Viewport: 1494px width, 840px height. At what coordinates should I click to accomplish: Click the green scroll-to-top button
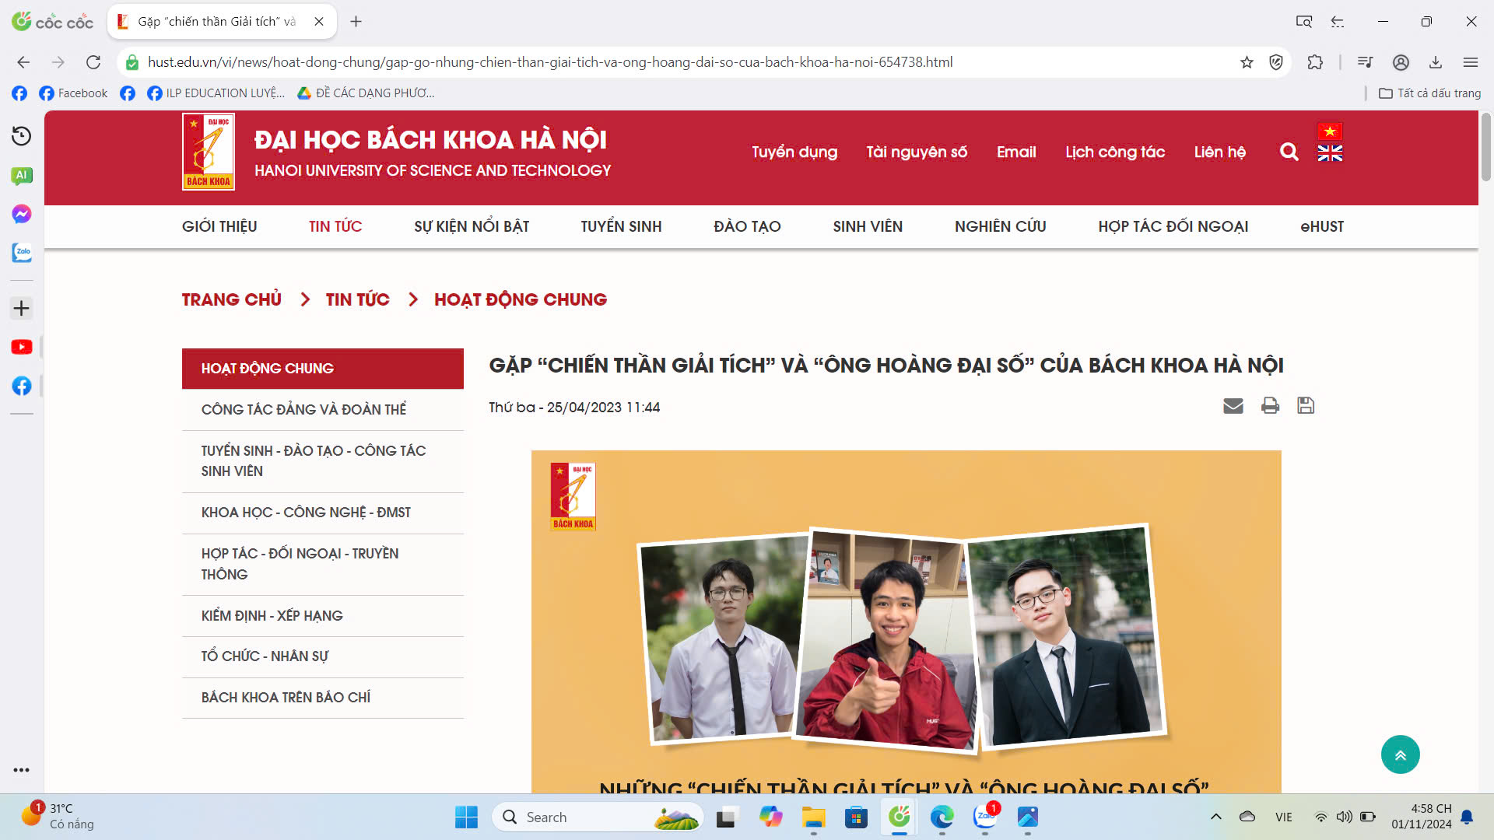[x=1400, y=754]
